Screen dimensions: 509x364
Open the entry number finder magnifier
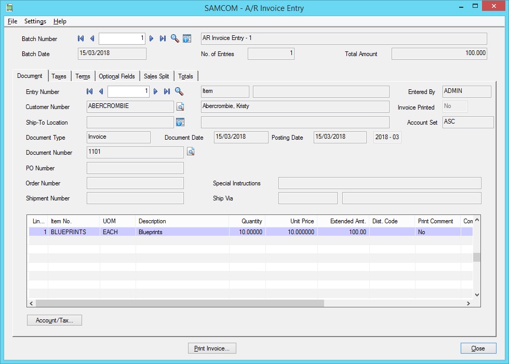[179, 91]
